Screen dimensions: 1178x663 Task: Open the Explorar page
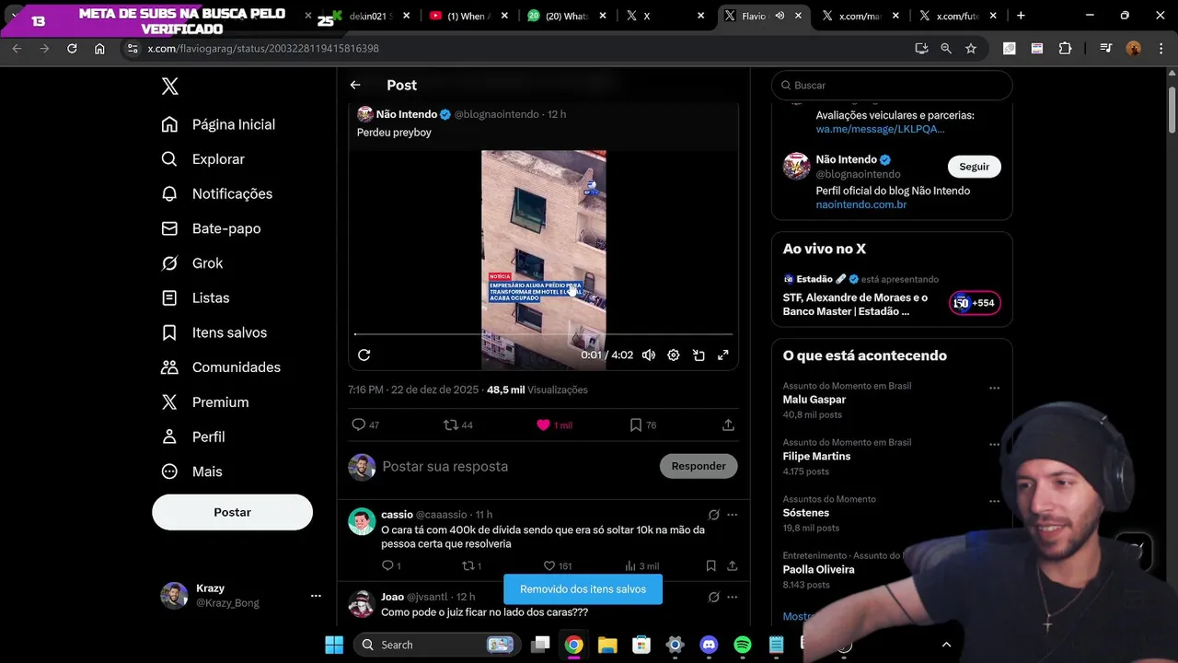(x=202, y=159)
